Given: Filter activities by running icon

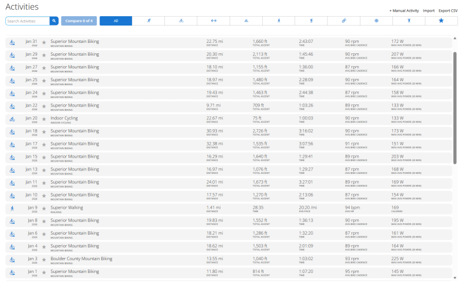Looking at the screenshot, I should tap(148, 21).
